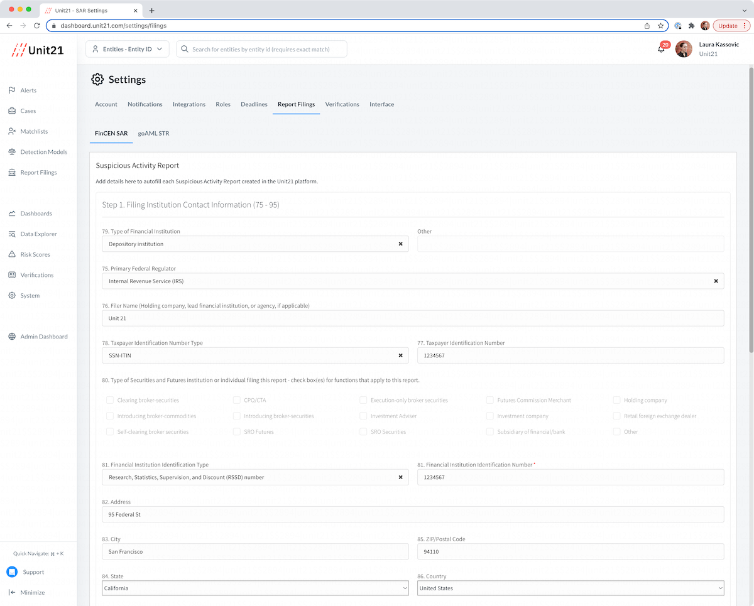Click Laura Kassovic profile avatar
The width and height of the screenshot is (754, 606).
(x=684, y=49)
